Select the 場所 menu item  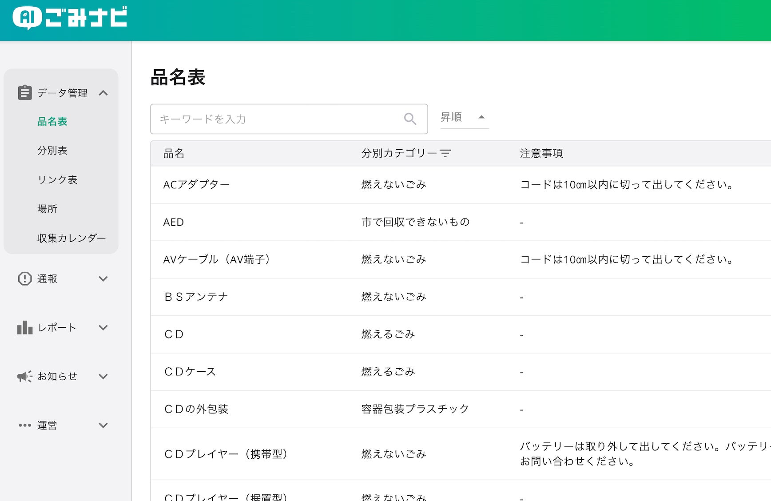click(x=47, y=209)
